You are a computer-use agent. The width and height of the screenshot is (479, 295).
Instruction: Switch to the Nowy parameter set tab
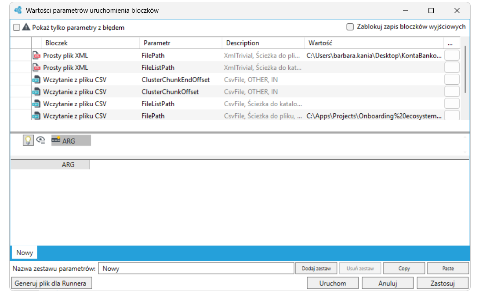click(x=25, y=252)
